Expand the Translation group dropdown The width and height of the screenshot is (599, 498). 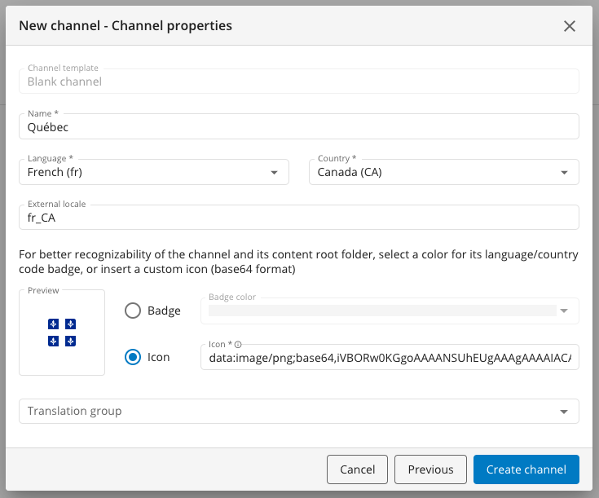pyautogui.click(x=564, y=412)
